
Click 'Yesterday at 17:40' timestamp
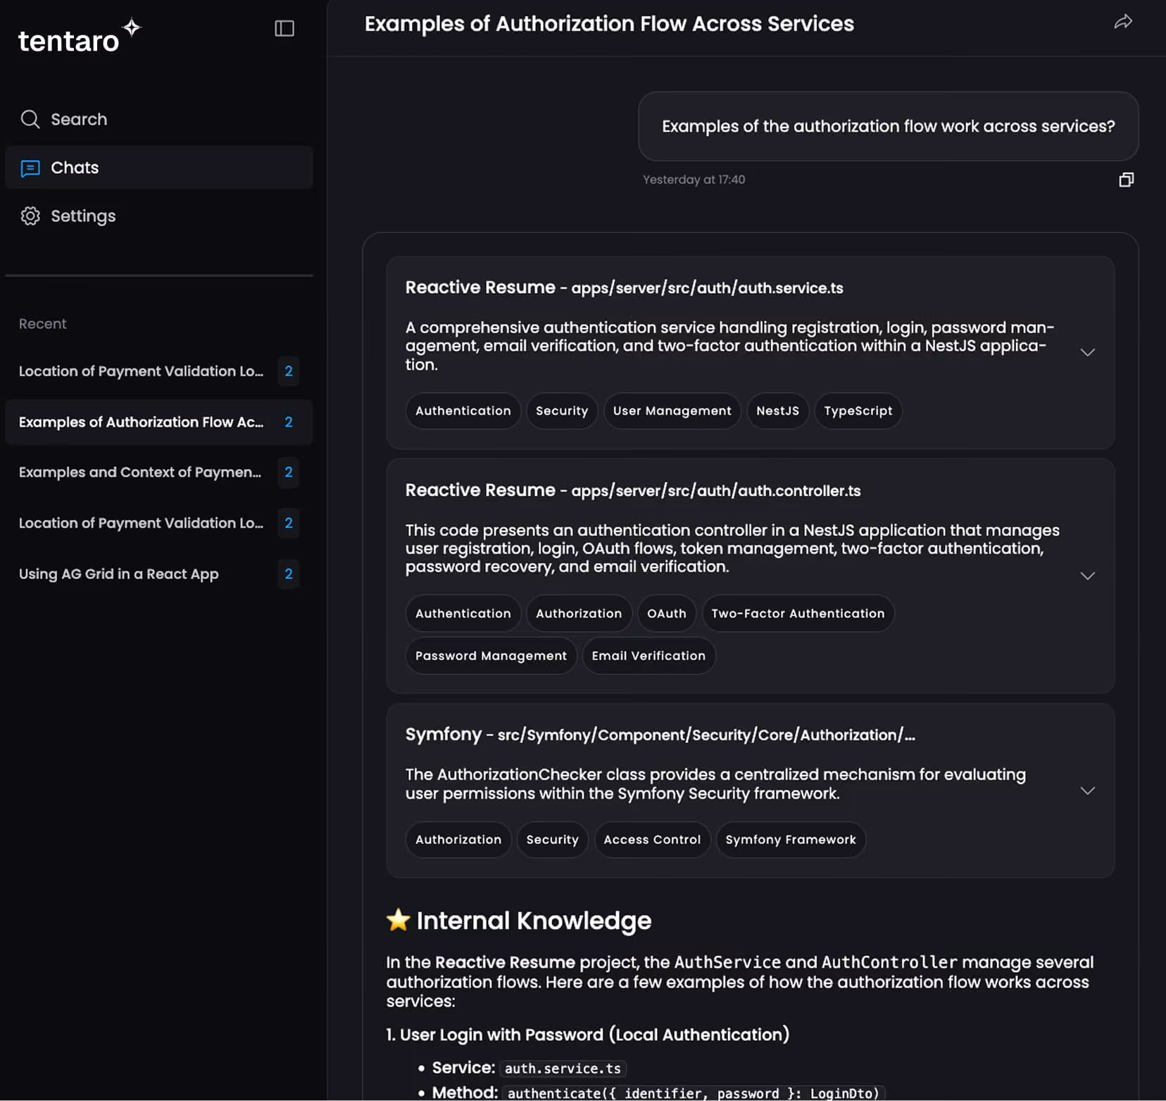click(694, 180)
